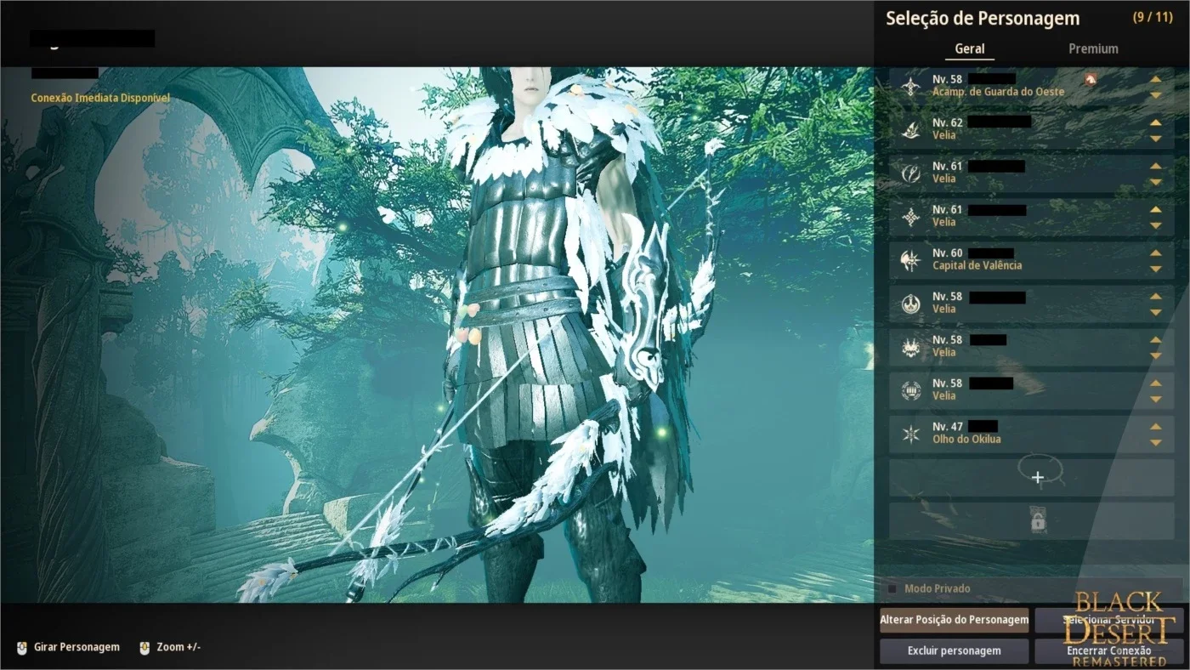Screen dimensions: 1190x670
Task: Move the first level 58 character down
Action: click(x=1155, y=94)
